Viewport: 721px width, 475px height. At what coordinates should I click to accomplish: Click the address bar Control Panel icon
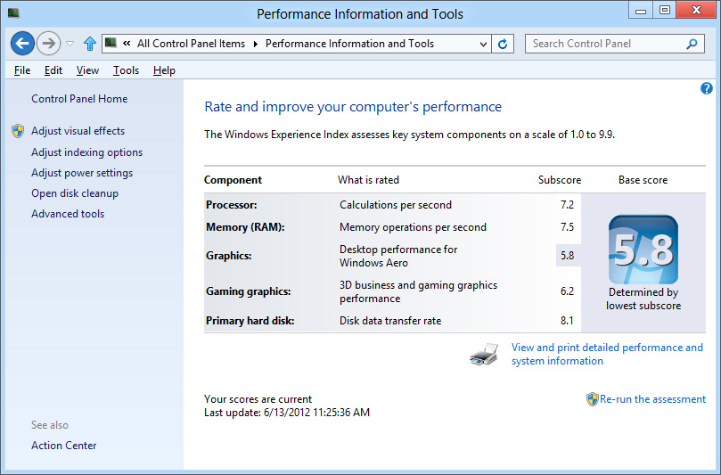pyautogui.click(x=111, y=44)
